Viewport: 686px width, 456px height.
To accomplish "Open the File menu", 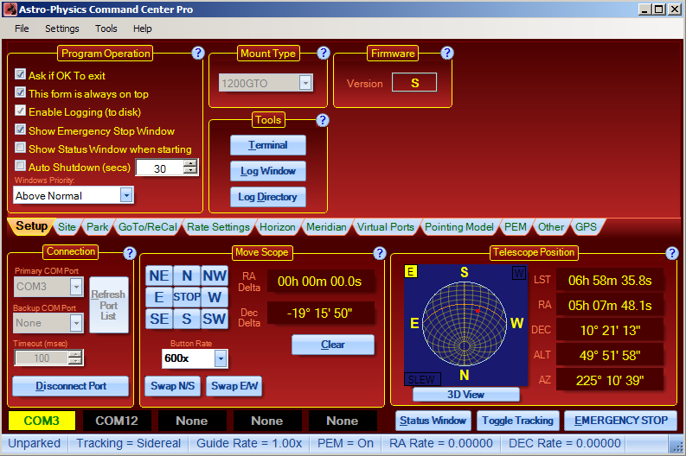I will coord(22,28).
